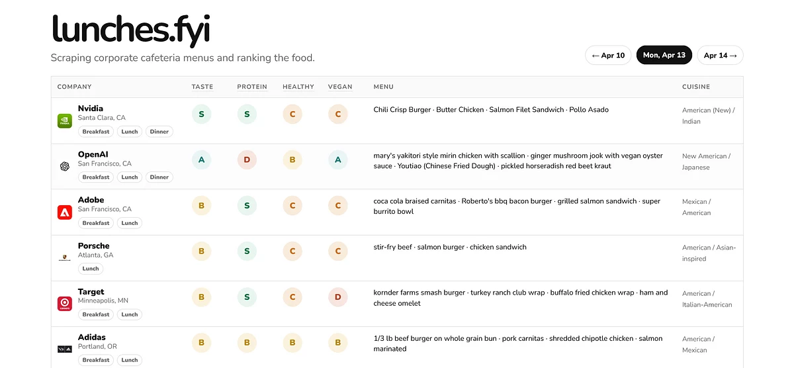Toggle Nvidia's Breakfast meal chip
794x368 pixels.
(96, 132)
